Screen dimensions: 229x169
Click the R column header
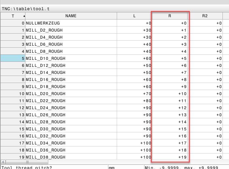tap(170, 16)
